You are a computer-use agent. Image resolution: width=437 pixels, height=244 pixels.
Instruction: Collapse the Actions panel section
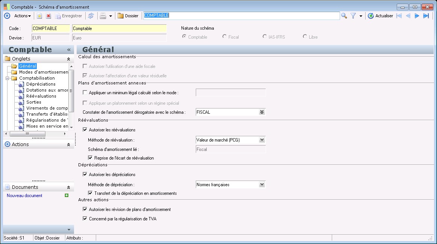pos(68,145)
